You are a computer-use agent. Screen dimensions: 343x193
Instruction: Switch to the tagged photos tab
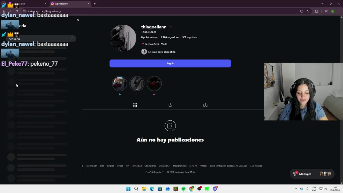click(x=205, y=105)
